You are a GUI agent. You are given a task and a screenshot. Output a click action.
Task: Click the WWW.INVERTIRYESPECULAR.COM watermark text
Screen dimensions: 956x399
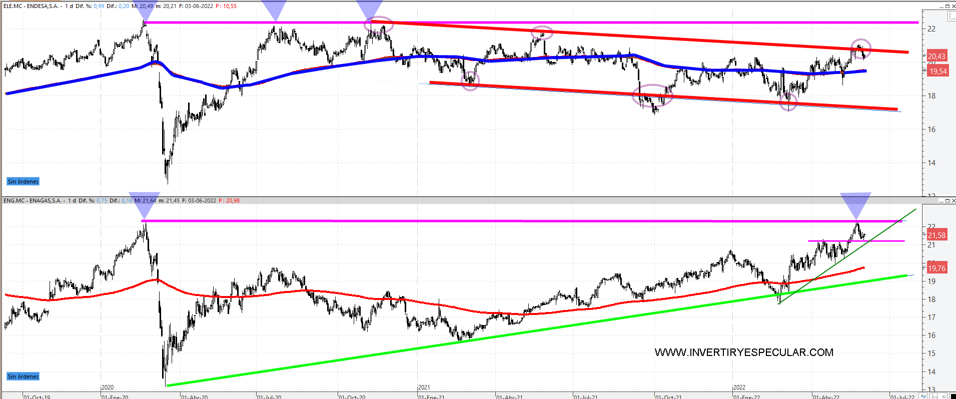click(x=743, y=352)
